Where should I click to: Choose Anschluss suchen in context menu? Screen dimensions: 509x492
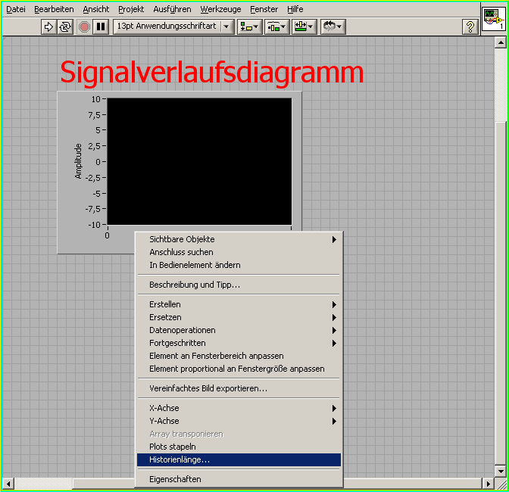pyautogui.click(x=239, y=252)
